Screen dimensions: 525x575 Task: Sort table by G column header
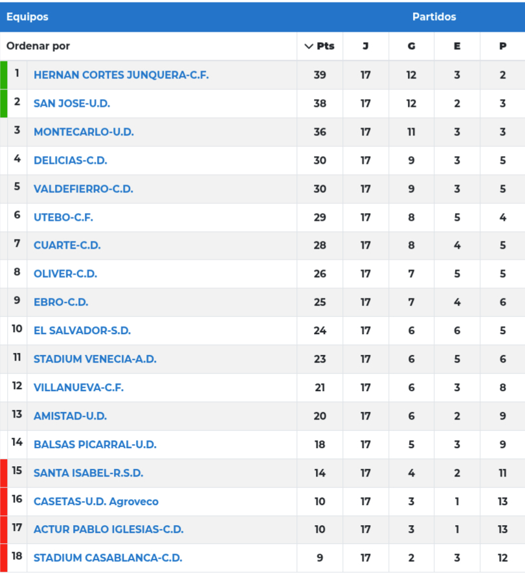tap(411, 46)
